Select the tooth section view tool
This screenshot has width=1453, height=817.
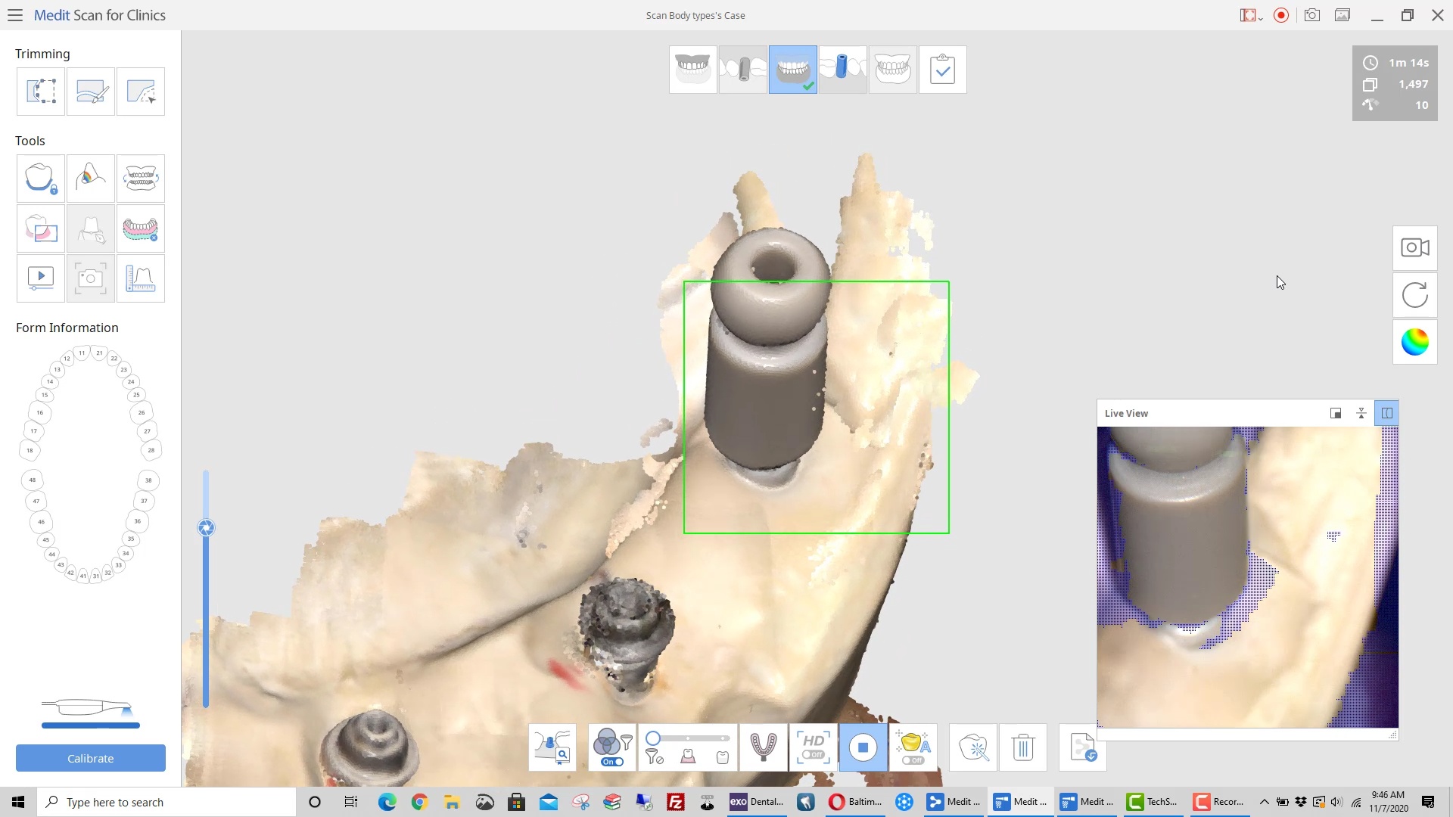coord(41,228)
